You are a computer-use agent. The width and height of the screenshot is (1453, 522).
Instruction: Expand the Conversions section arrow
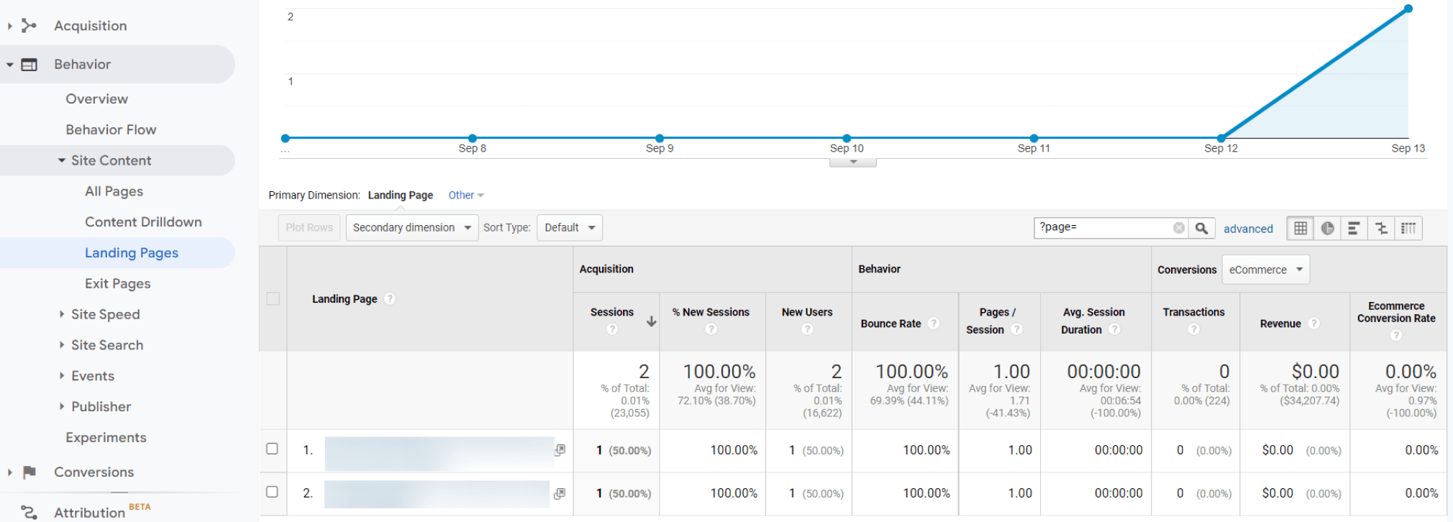pos(9,472)
